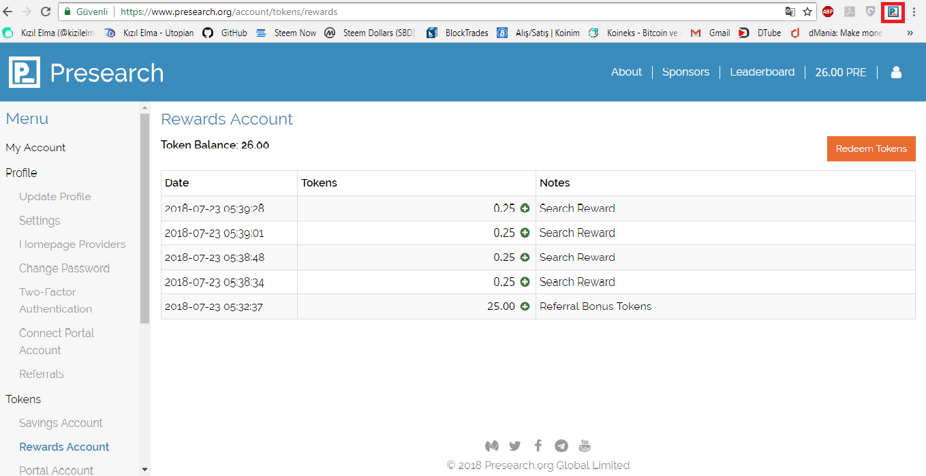The height and width of the screenshot is (476, 926).
Task: Click the Date column header
Action: (x=229, y=183)
